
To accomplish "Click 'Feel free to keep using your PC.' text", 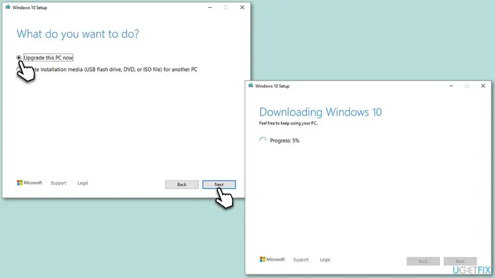I will coord(288,123).
